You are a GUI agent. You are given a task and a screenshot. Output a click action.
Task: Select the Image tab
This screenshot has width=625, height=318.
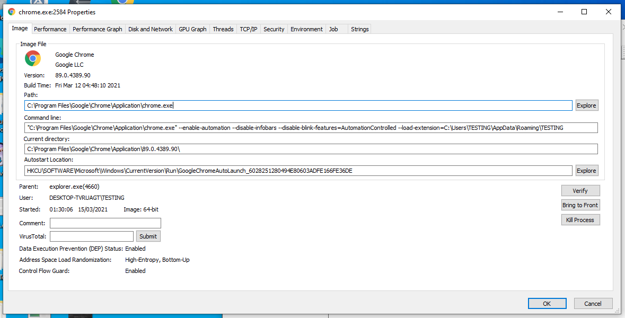click(x=20, y=28)
